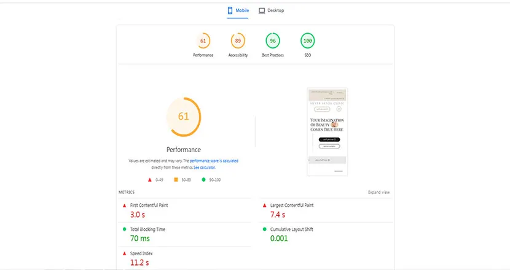Click the Performance score gauge showing 61
Image resolution: width=510 pixels, height=270 pixels.
pyautogui.click(x=203, y=42)
